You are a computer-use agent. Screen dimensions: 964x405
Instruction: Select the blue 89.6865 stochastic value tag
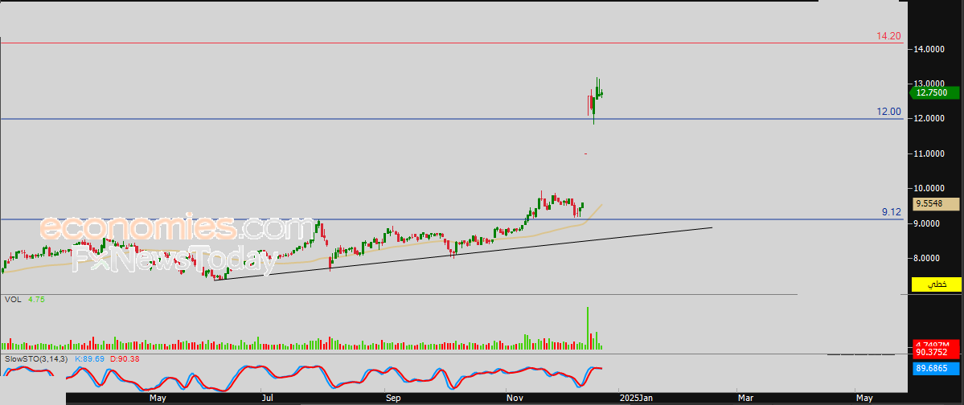(x=937, y=369)
